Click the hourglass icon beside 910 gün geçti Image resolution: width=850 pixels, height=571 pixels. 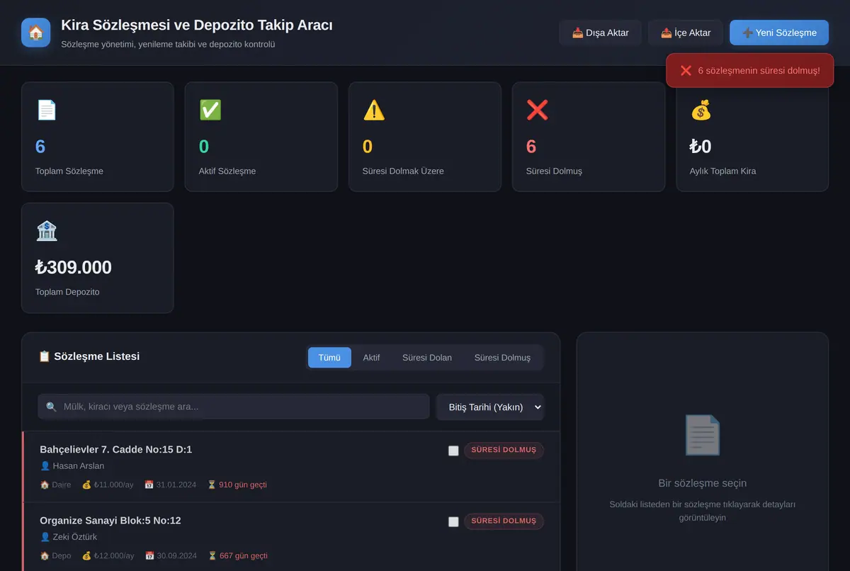pyautogui.click(x=212, y=485)
